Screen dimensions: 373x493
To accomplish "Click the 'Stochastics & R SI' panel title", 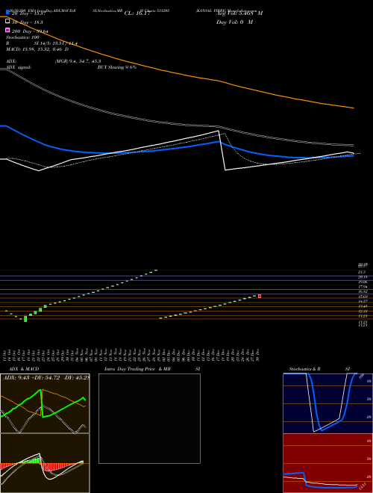I will (319, 369).
